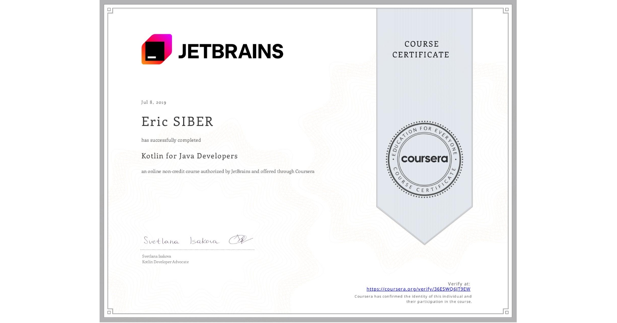This screenshot has width=617, height=323.
Task: Select the corner ornament at top left
Action: 109,9
